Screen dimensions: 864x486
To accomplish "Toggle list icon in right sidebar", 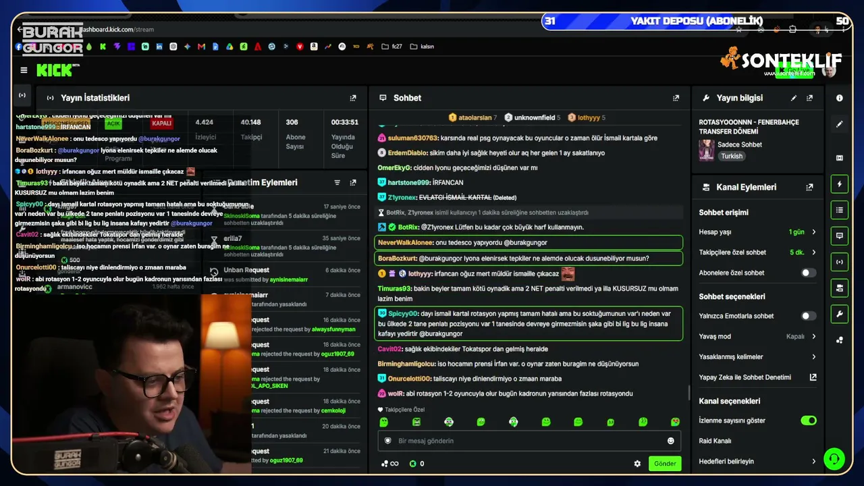I will tap(840, 210).
